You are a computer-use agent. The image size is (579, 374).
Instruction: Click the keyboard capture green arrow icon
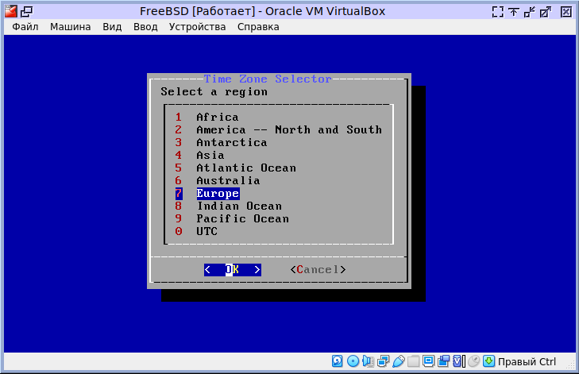click(x=489, y=361)
